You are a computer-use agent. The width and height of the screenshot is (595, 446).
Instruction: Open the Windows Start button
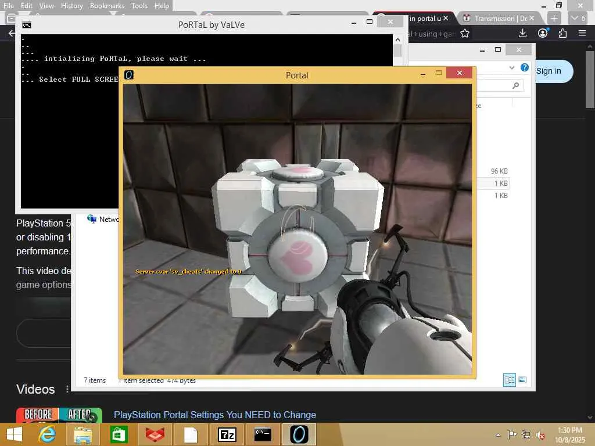[x=15, y=434]
